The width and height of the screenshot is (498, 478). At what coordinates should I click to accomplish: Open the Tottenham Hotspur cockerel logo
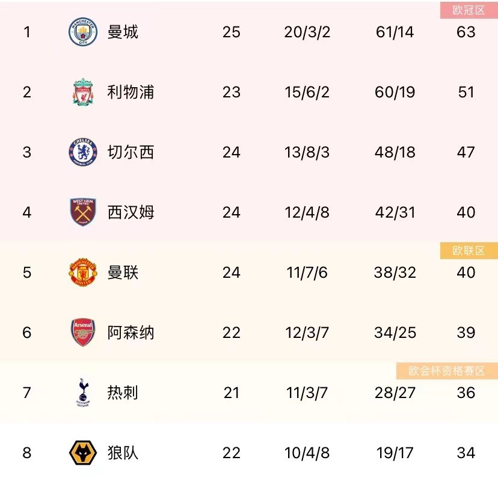82,393
